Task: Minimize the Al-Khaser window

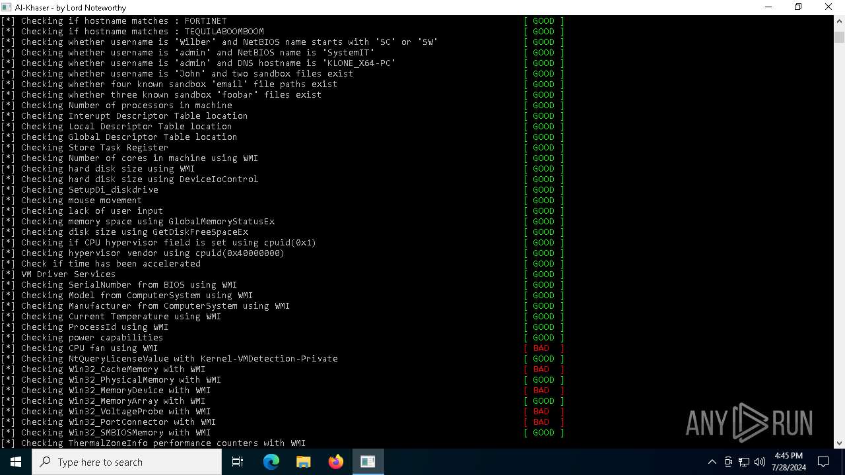Action: pyautogui.click(x=768, y=7)
